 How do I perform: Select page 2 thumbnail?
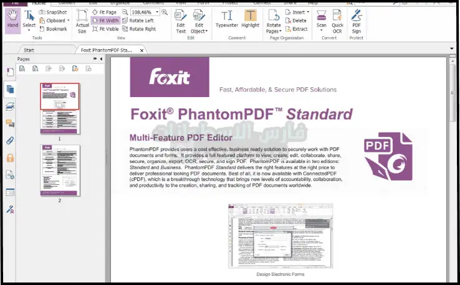click(60, 170)
